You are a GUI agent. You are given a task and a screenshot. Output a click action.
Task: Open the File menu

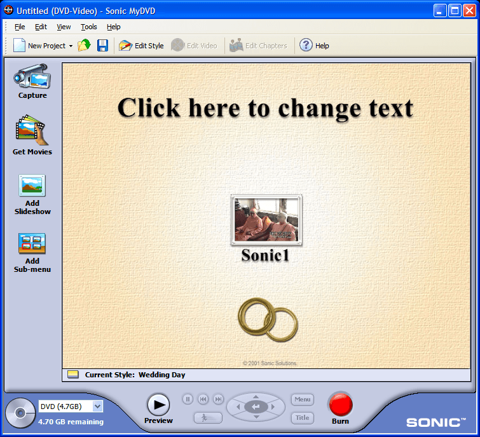(x=20, y=27)
